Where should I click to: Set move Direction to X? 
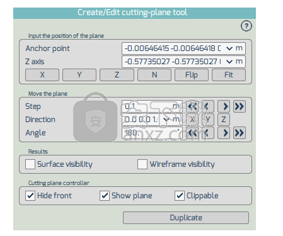click(192, 120)
